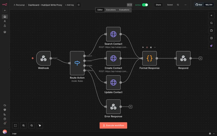Select the workflow title Dashboard - HubSpot Write Proxy

click(x=45, y=5)
